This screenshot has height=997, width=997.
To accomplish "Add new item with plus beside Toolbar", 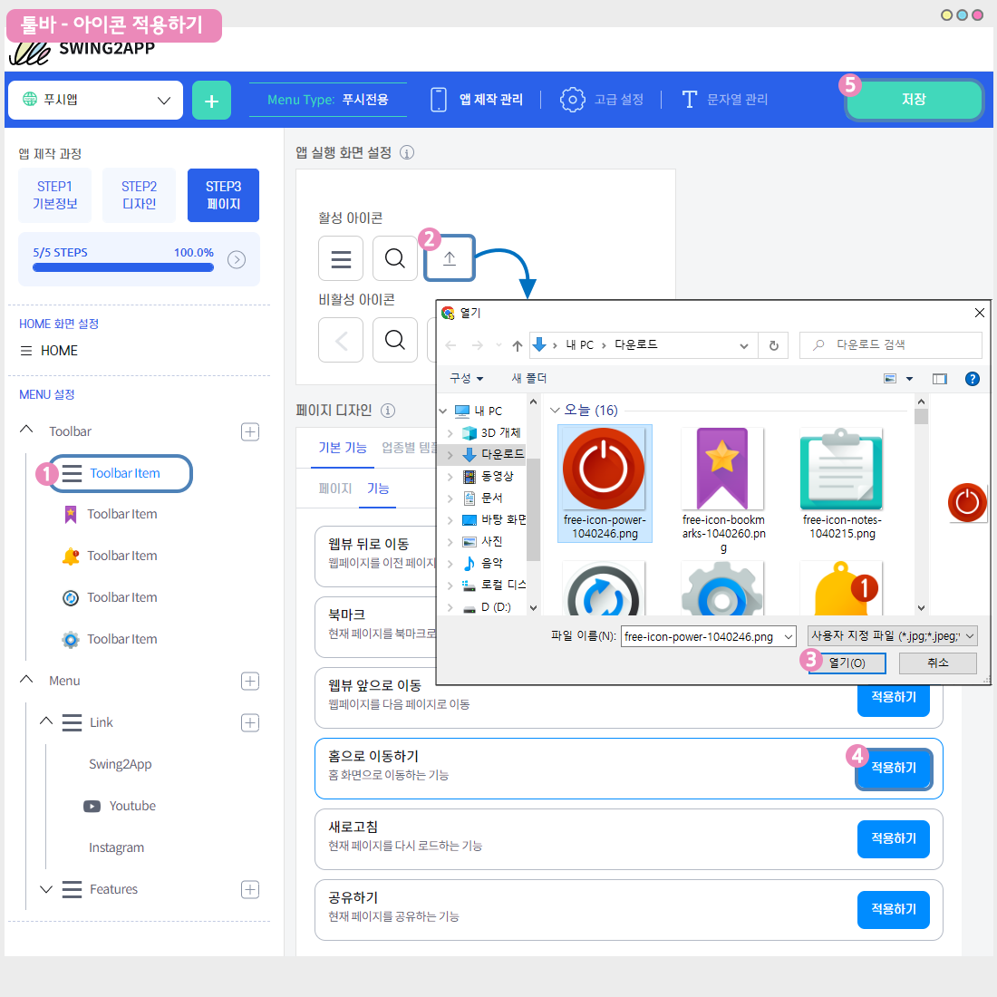I will 250,431.
